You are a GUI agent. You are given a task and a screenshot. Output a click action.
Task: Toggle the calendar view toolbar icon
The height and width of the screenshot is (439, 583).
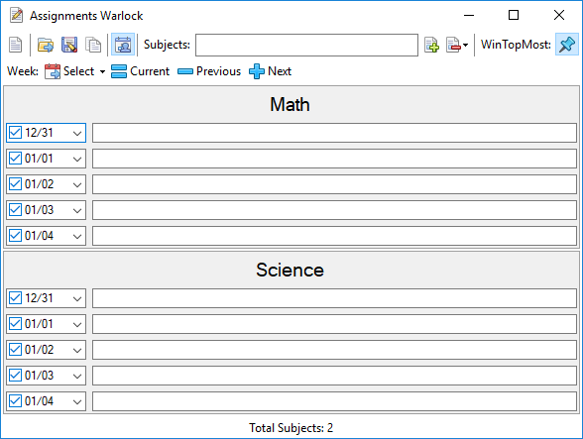click(x=123, y=45)
